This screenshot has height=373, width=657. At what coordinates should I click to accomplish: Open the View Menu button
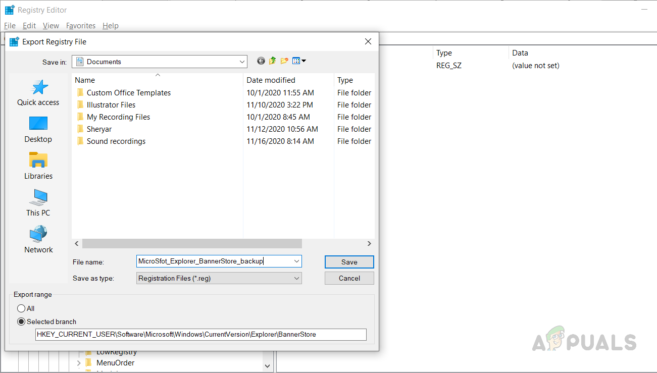coord(299,61)
